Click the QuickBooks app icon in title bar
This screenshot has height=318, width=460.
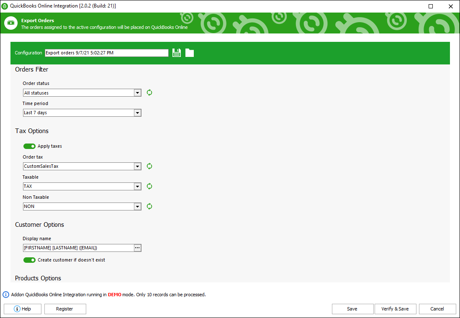click(5, 6)
